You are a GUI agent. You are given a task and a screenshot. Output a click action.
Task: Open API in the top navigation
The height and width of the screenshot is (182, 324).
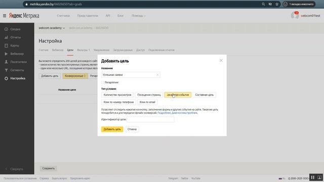[x=108, y=16]
